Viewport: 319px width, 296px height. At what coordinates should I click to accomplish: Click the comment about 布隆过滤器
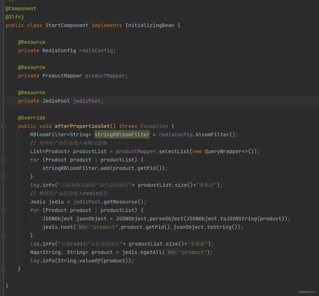69,143
